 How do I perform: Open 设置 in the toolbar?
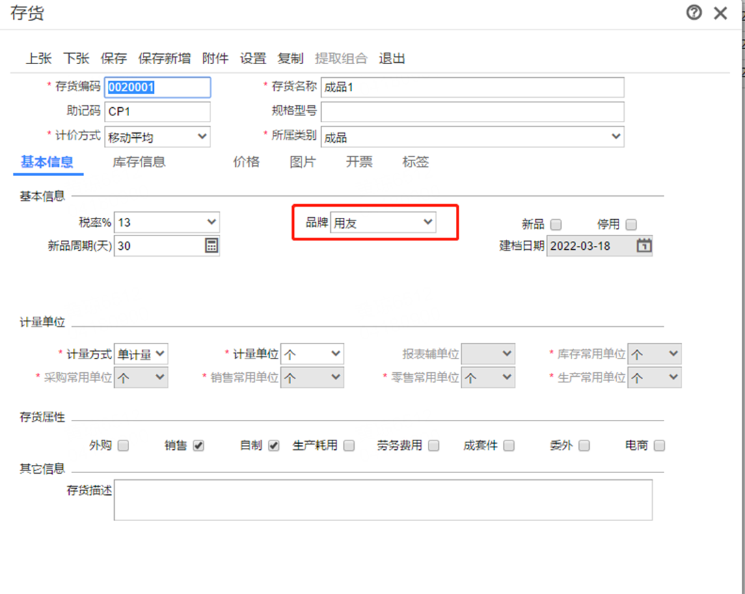[x=253, y=58]
